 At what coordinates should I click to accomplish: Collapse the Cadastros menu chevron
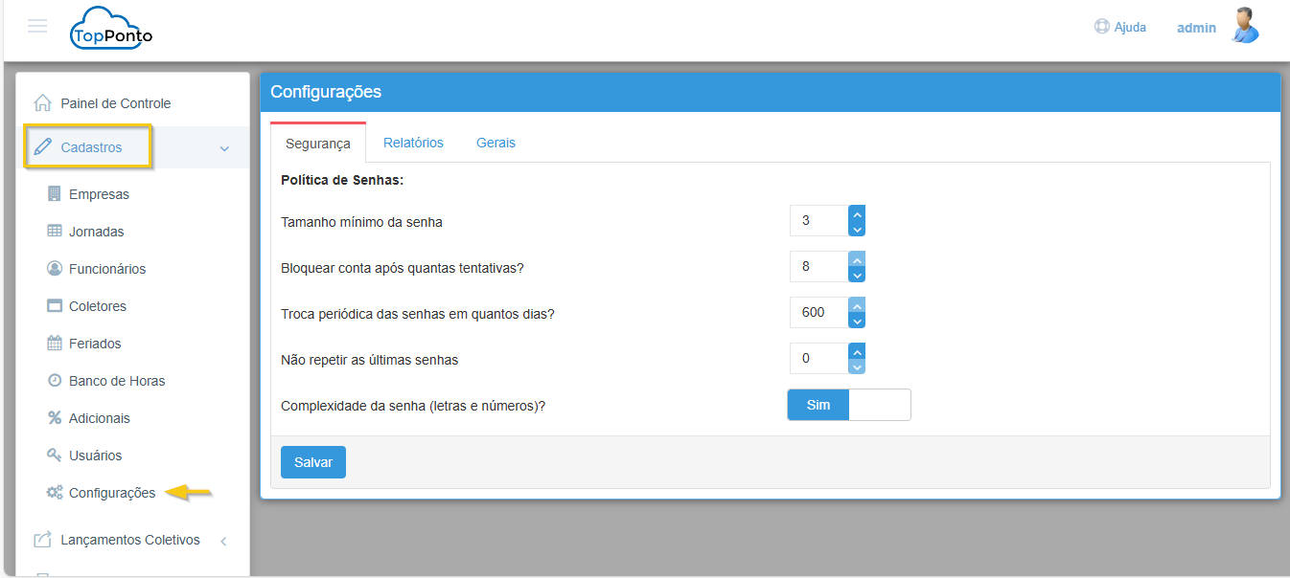224,148
